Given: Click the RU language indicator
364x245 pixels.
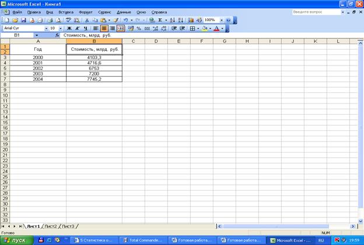Looking at the screenshot, I should tap(321, 240).
